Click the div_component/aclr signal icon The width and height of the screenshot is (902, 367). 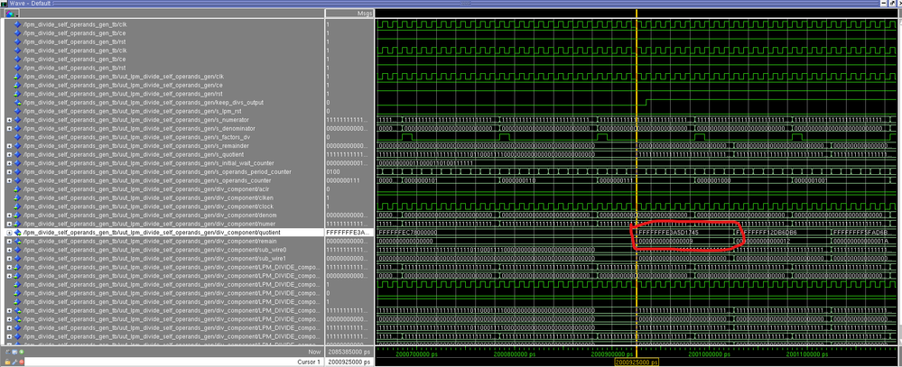pyautogui.click(x=17, y=189)
